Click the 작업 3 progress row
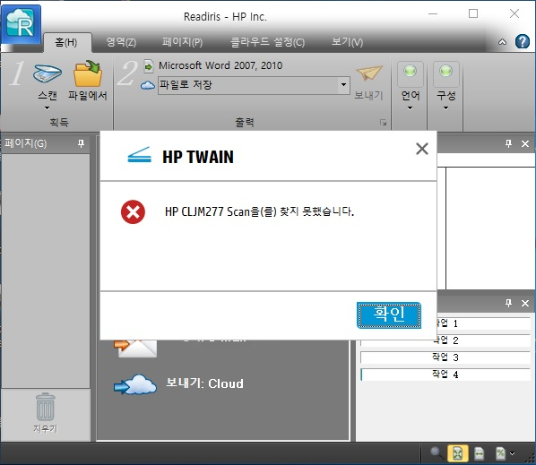 445,357
